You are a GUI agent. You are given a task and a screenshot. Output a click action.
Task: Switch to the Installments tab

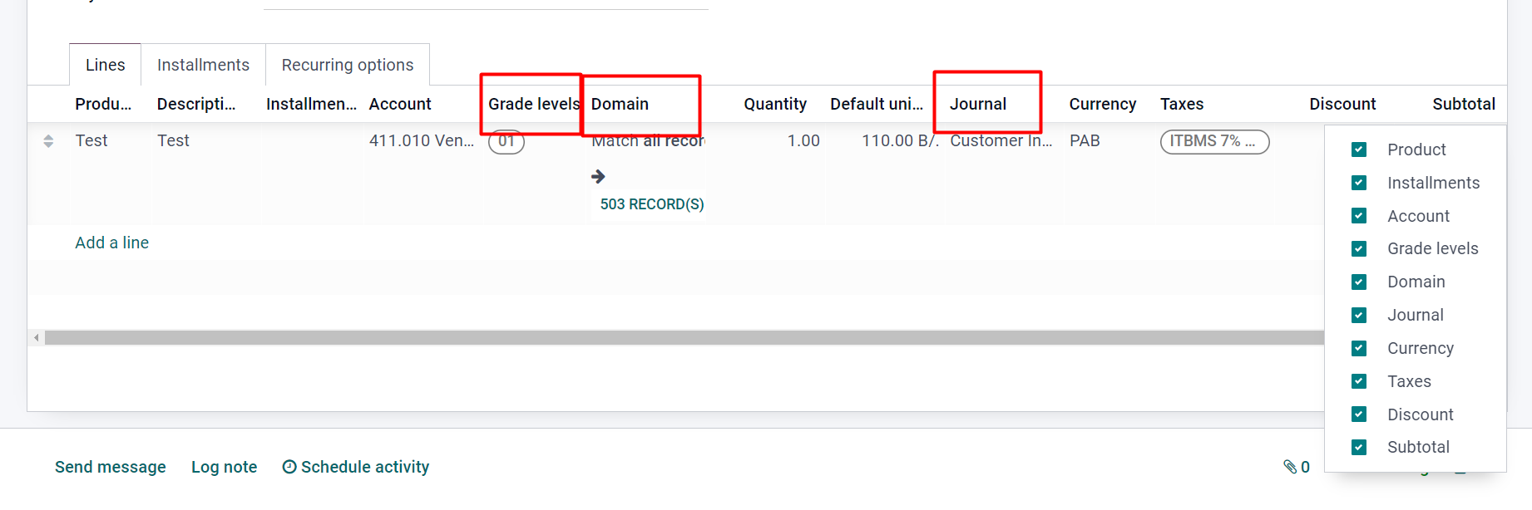pyautogui.click(x=203, y=65)
